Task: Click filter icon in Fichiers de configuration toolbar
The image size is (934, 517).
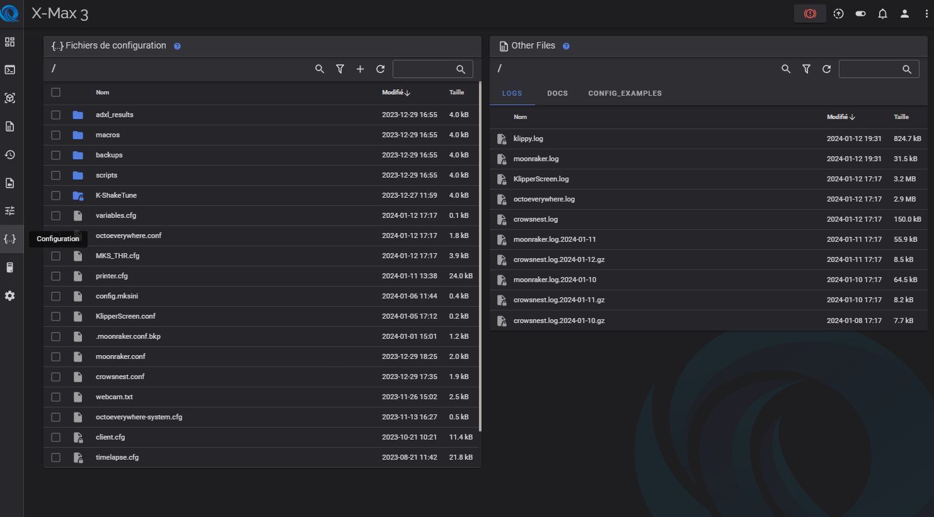Action: coord(340,69)
